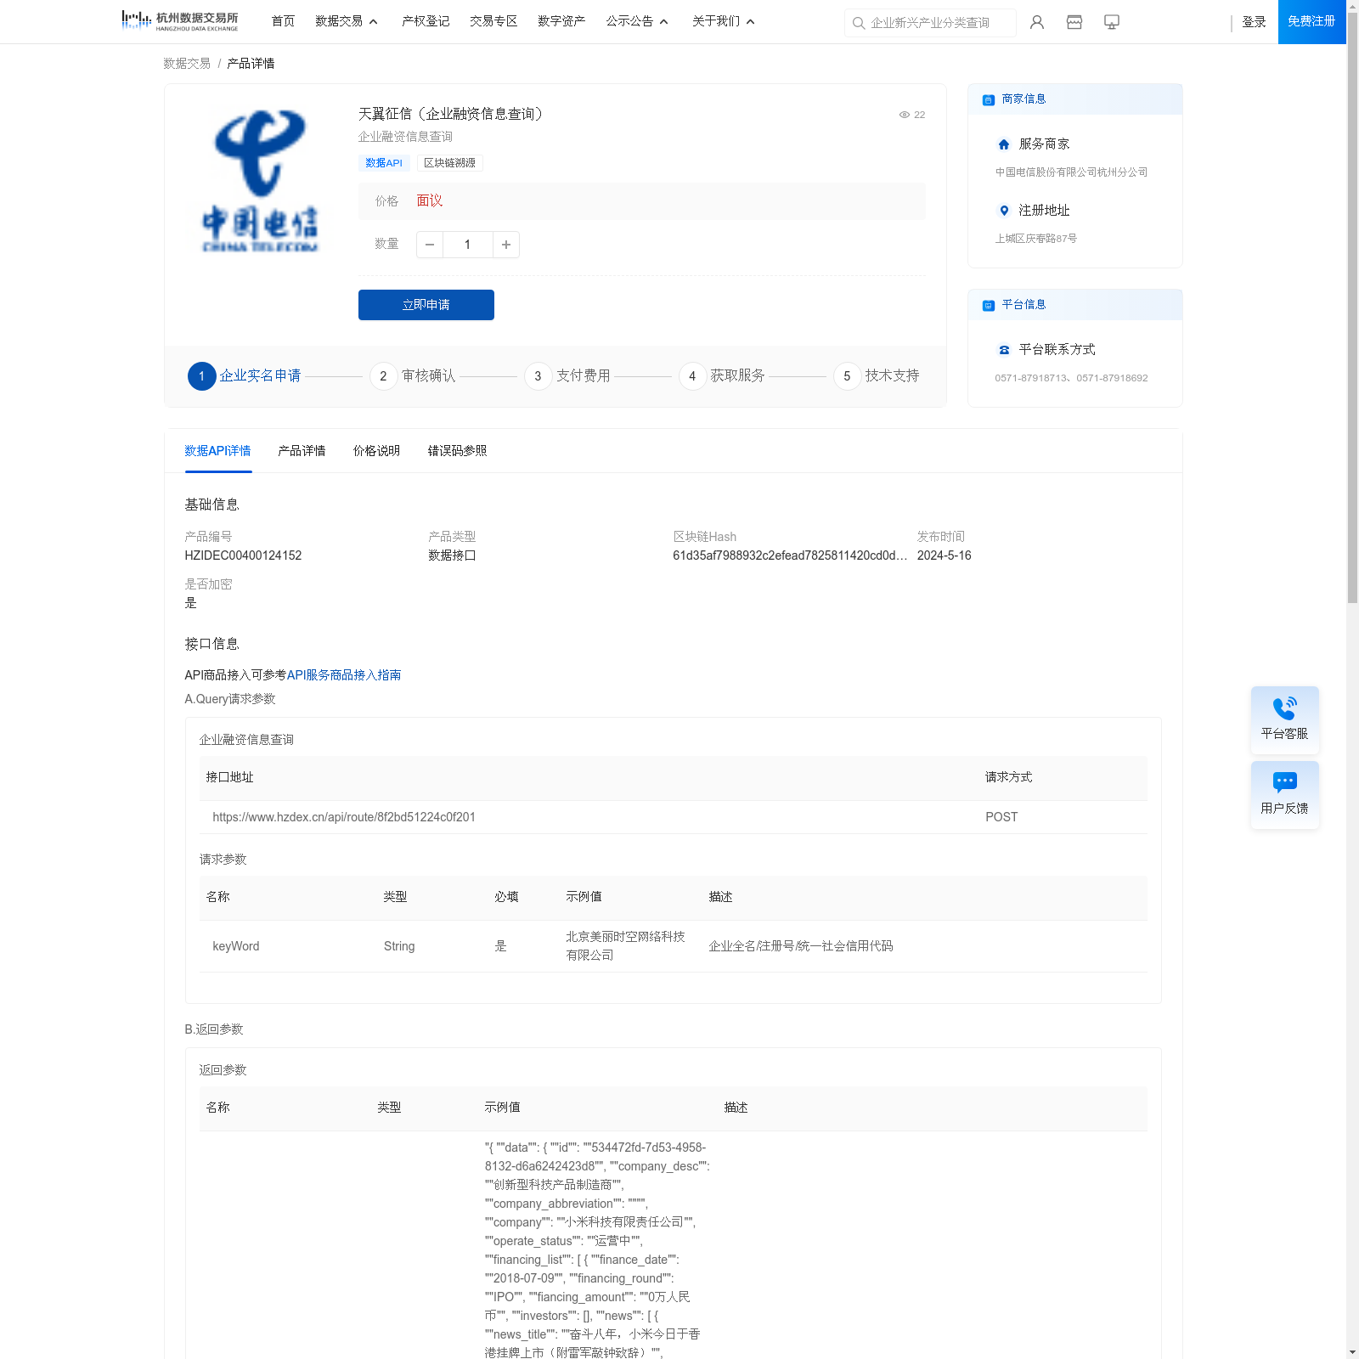Click the blockchain hash 61d35af7988932c2efead… value
This screenshot has height=1359, width=1359.
coord(790,555)
